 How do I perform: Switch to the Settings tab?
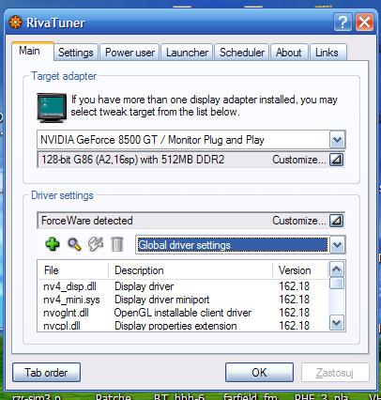coord(76,53)
